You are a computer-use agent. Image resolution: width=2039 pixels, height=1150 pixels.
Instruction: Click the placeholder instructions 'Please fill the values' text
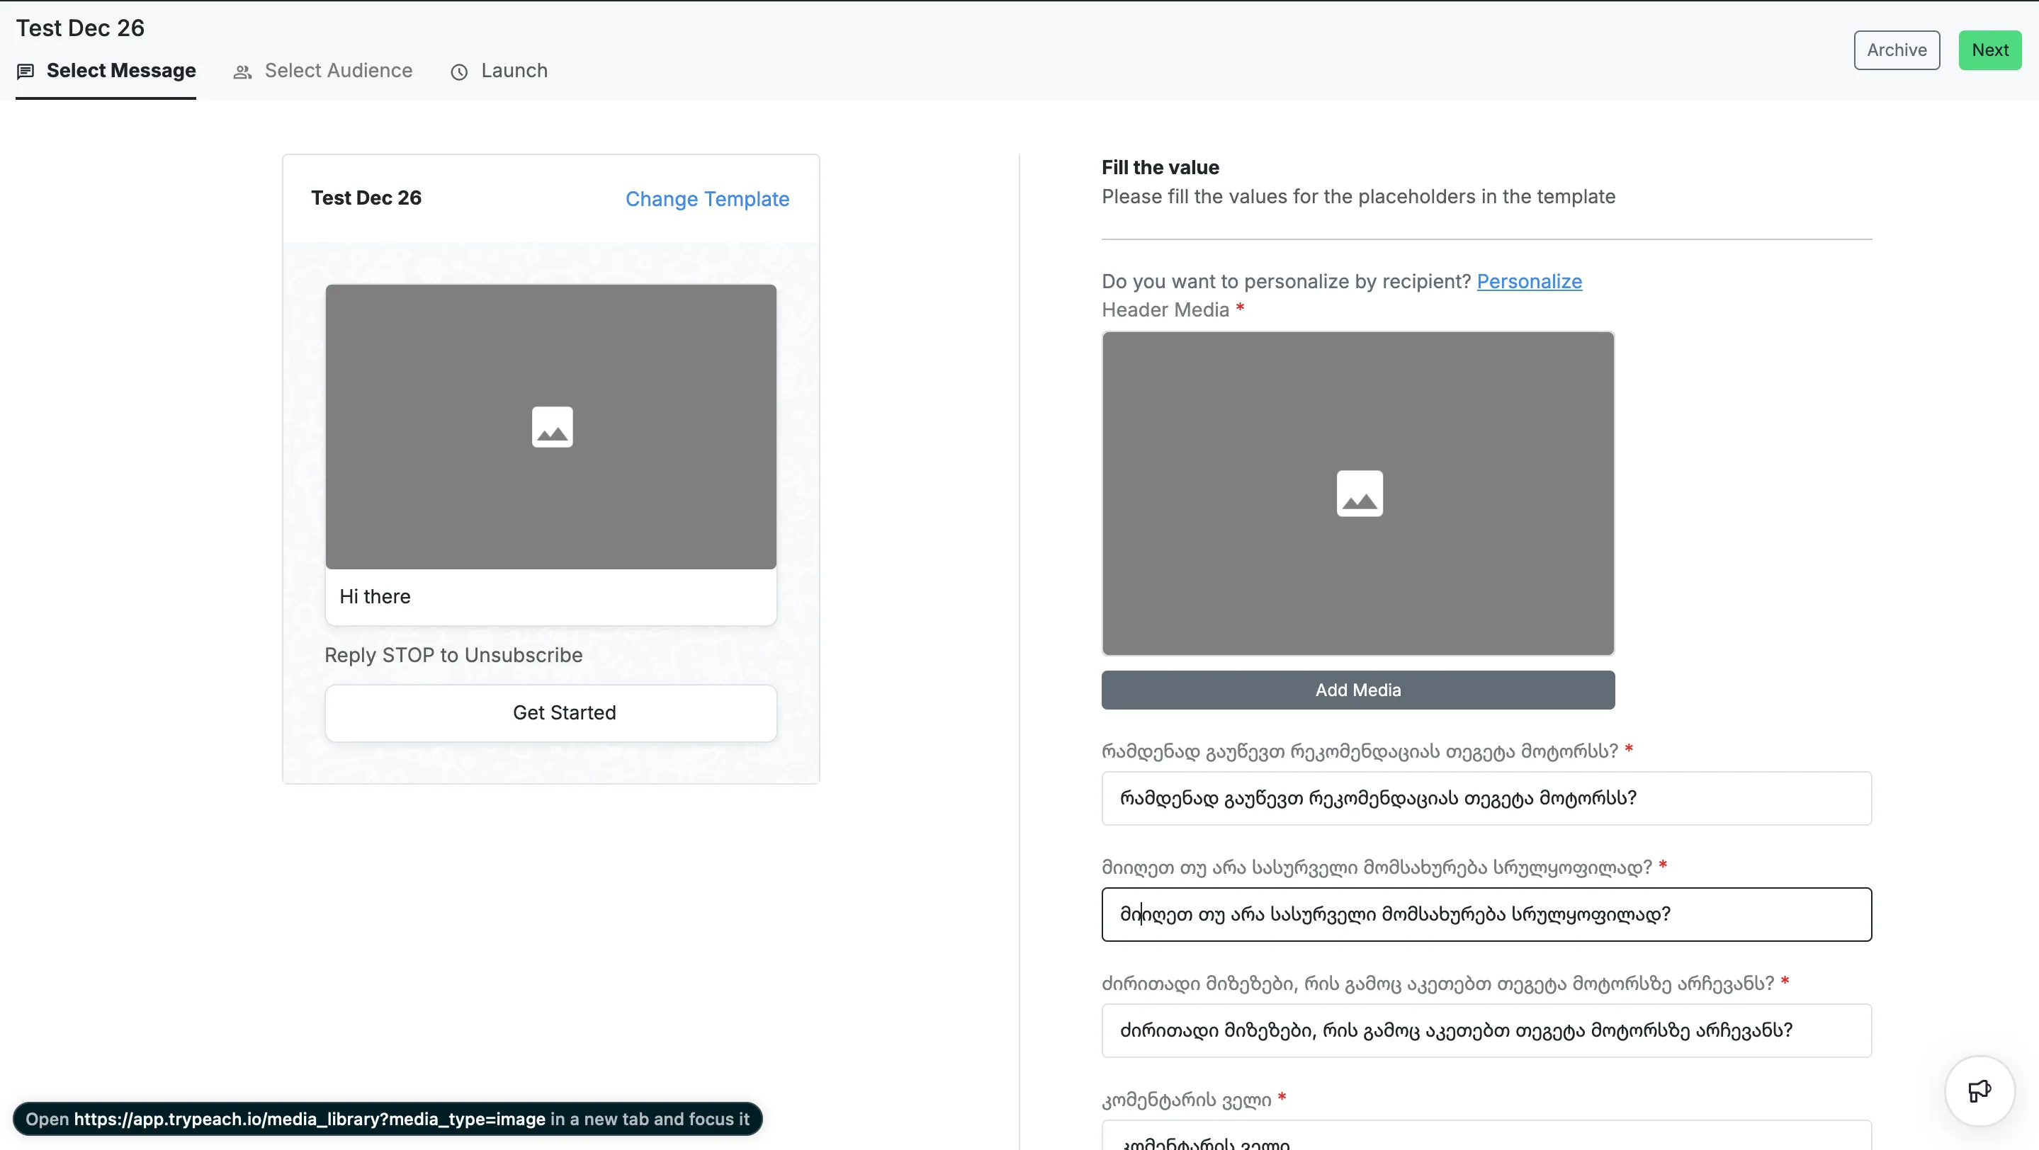[x=1358, y=197]
